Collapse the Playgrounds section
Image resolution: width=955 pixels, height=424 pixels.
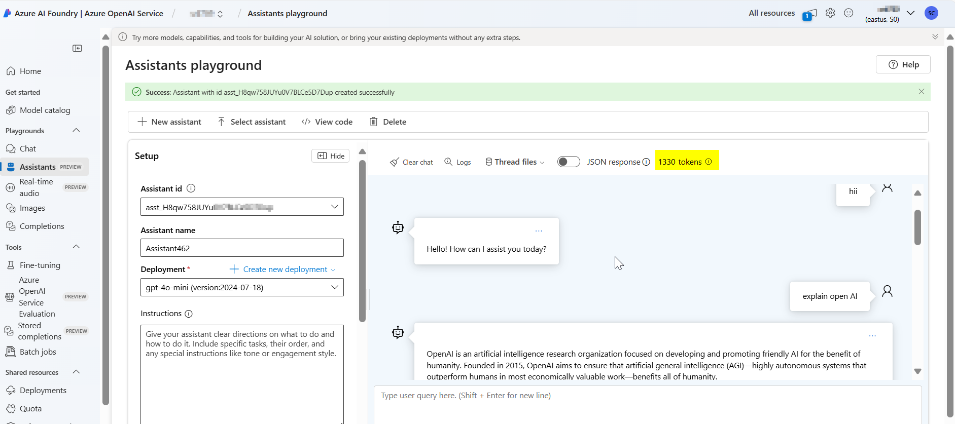[x=76, y=130]
